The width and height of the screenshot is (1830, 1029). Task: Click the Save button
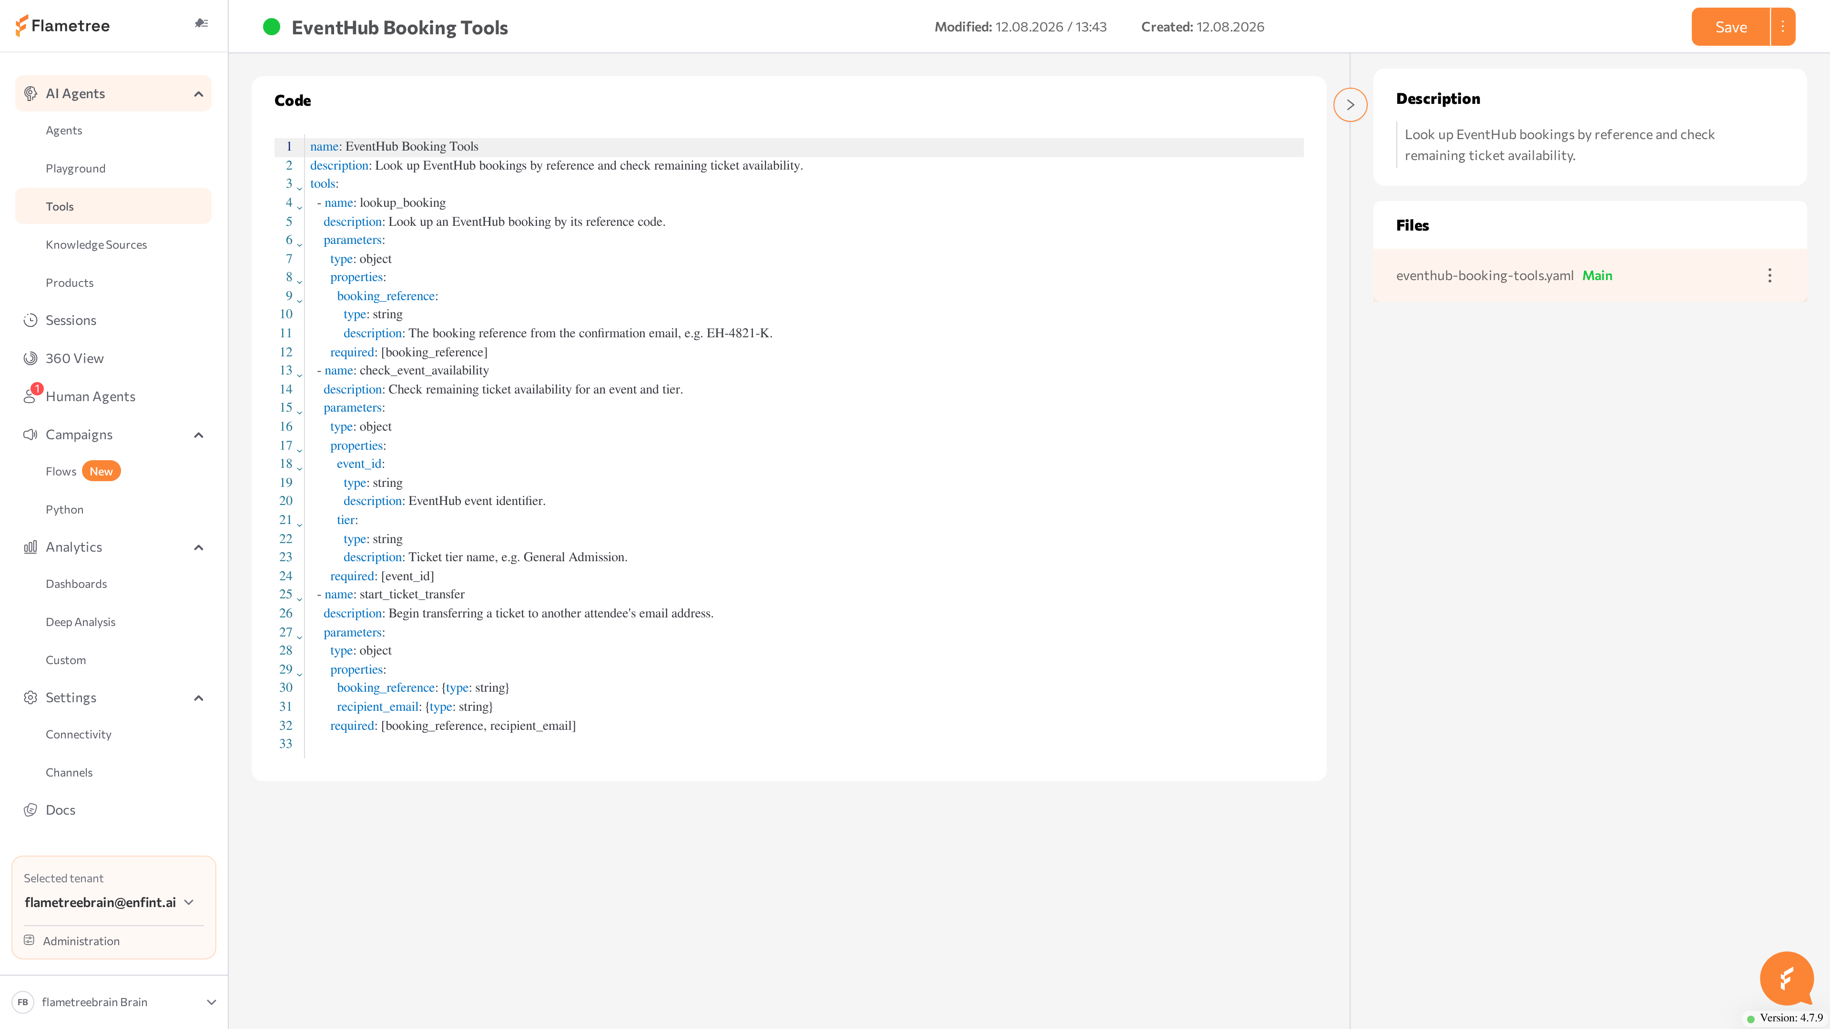click(1730, 27)
